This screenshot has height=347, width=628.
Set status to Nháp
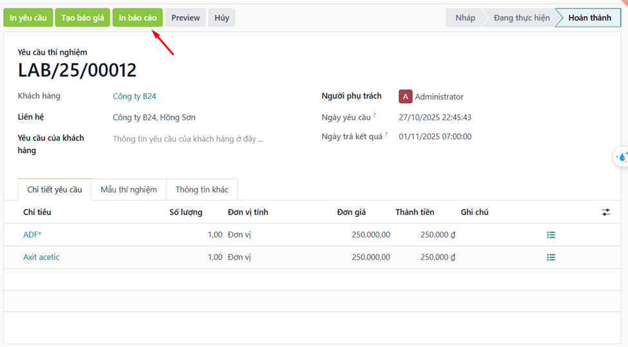[x=464, y=18]
